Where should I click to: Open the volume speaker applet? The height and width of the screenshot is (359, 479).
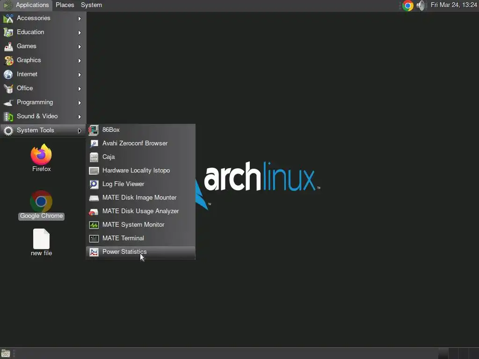[x=421, y=6]
